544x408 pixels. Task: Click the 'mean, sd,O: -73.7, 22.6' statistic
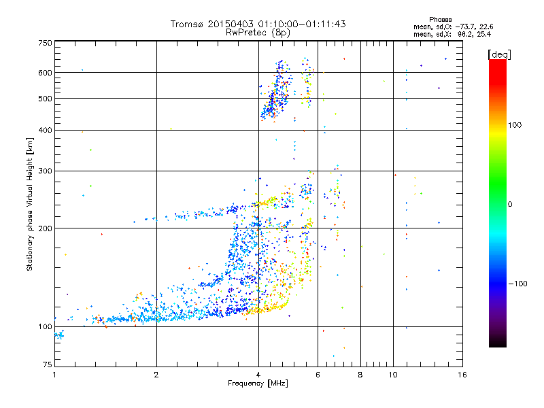[453, 27]
